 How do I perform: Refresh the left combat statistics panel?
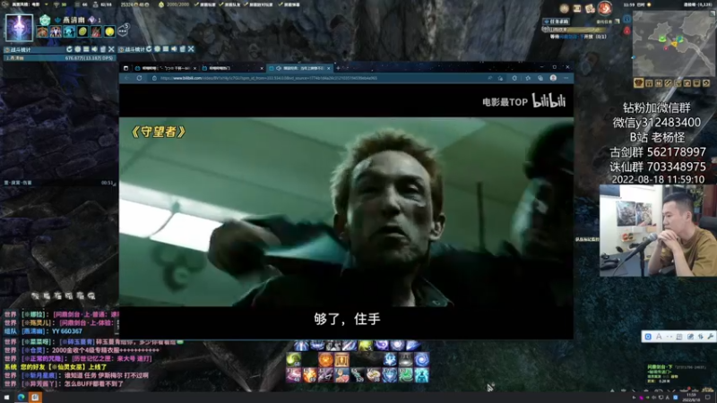click(x=69, y=49)
